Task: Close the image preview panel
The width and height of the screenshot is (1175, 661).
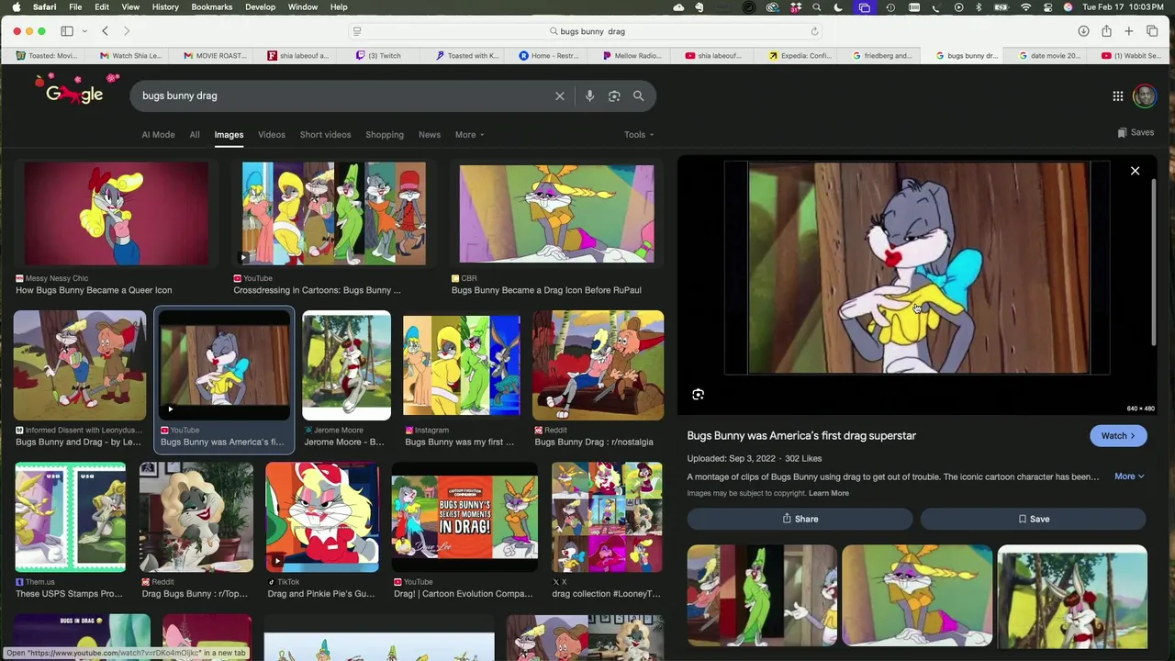Action: coord(1135,171)
